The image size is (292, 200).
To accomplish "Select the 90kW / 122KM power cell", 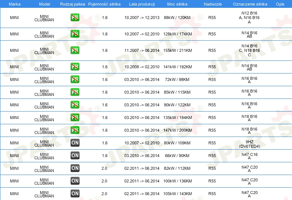I will (177, 105).
